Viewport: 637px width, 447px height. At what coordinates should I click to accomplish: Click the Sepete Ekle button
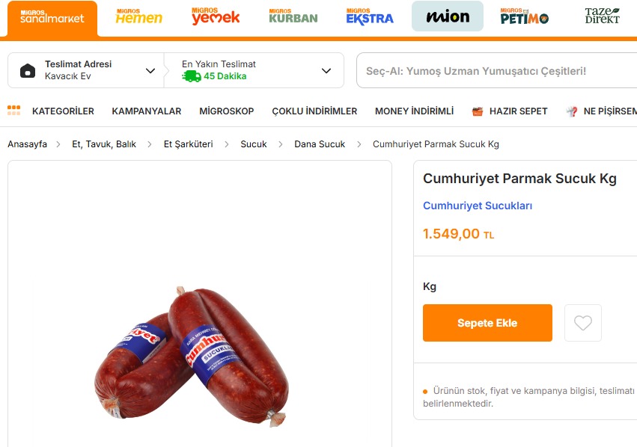(x=487, y=323)
